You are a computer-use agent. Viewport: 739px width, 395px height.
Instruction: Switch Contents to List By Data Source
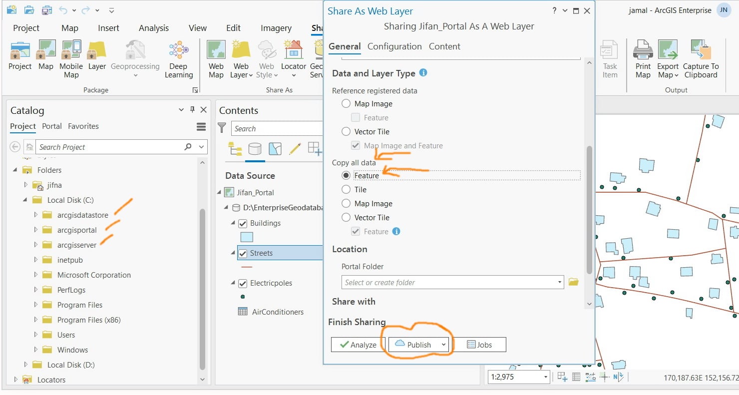pyautogui.click(x=255, y=149)
